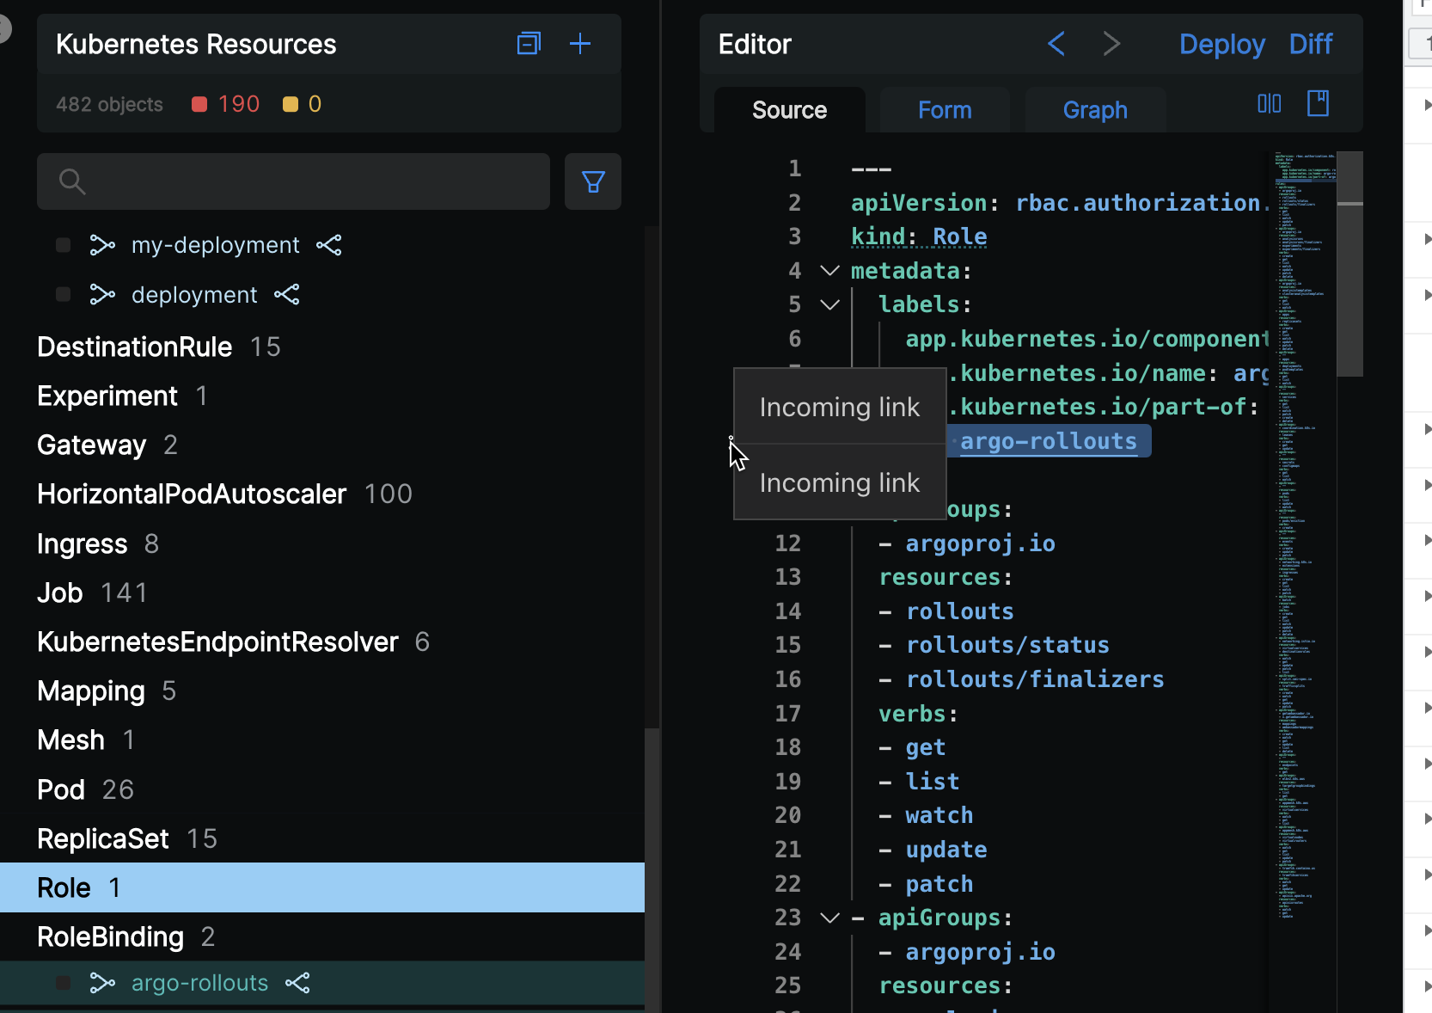Click the search resources input field
This screenshot has width=1432, height=1013.
[x=293, y=181]
